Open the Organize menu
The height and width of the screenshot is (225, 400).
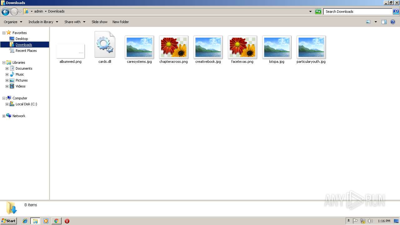point(13,22)
